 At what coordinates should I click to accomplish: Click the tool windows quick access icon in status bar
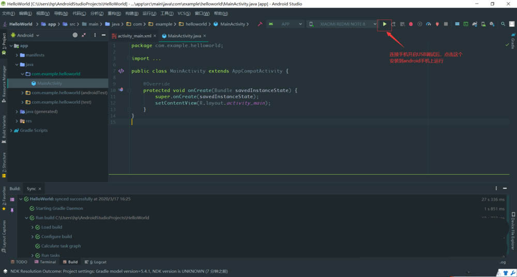pos(6,271)
